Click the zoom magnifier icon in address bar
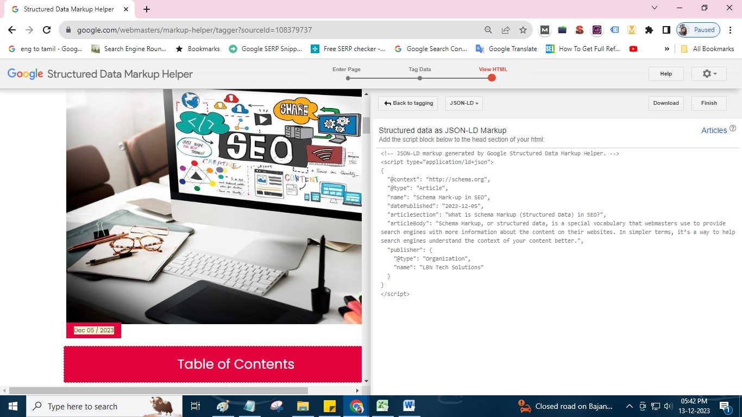Viewport: 742px width, 417px height. tap(488, 30)
